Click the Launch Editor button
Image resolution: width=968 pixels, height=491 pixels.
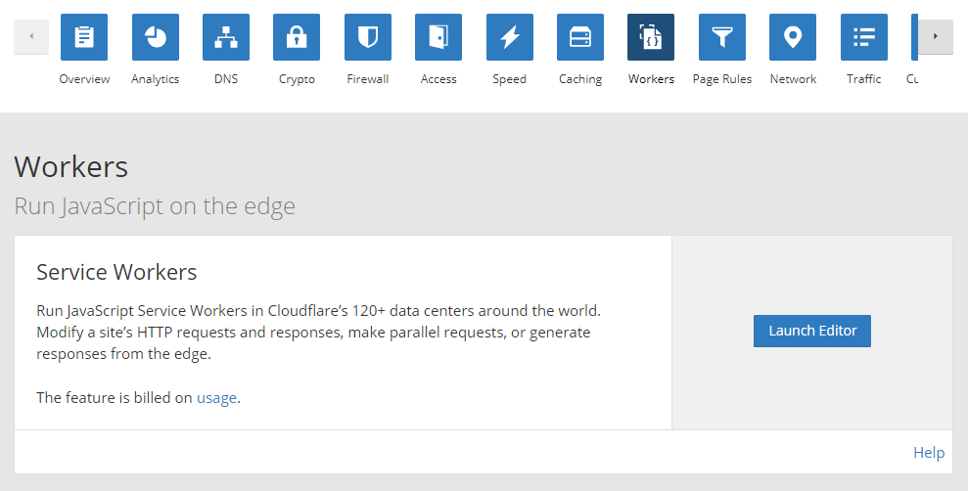tap(812, 331)
